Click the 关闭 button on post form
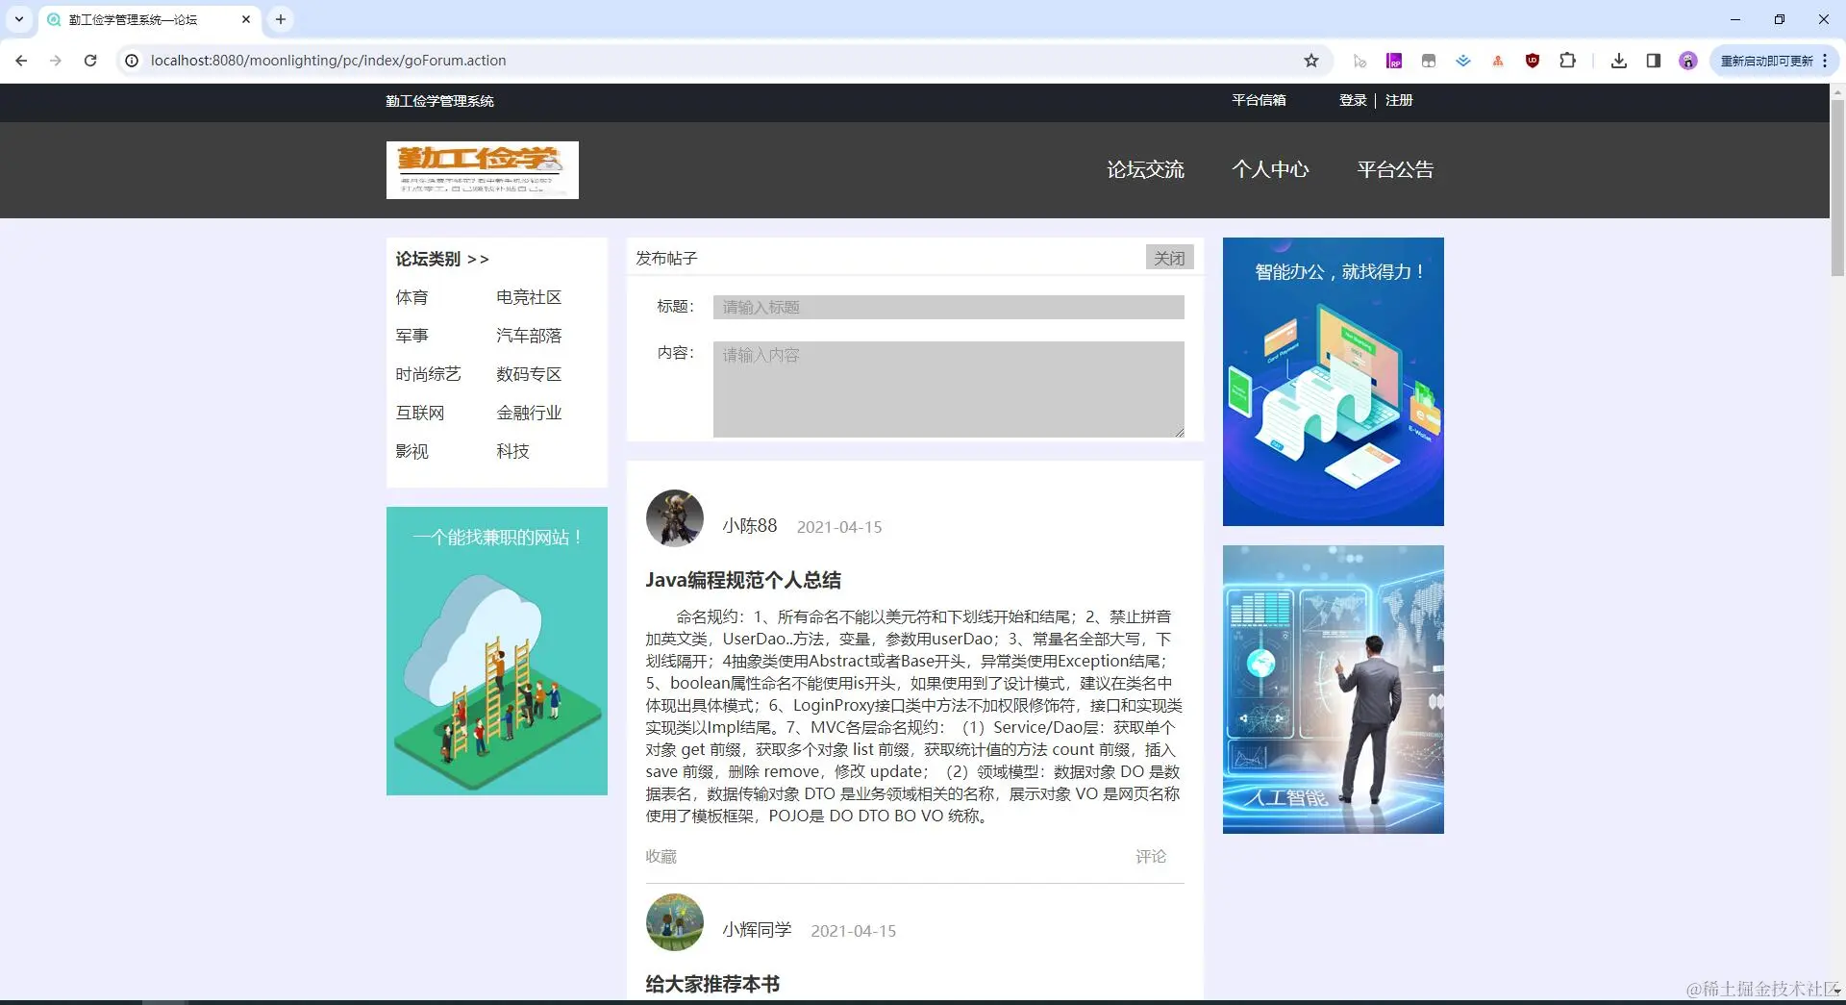Image resolution: width=1846 pixels, height=1005 pixels. (x=1169, y=258)
